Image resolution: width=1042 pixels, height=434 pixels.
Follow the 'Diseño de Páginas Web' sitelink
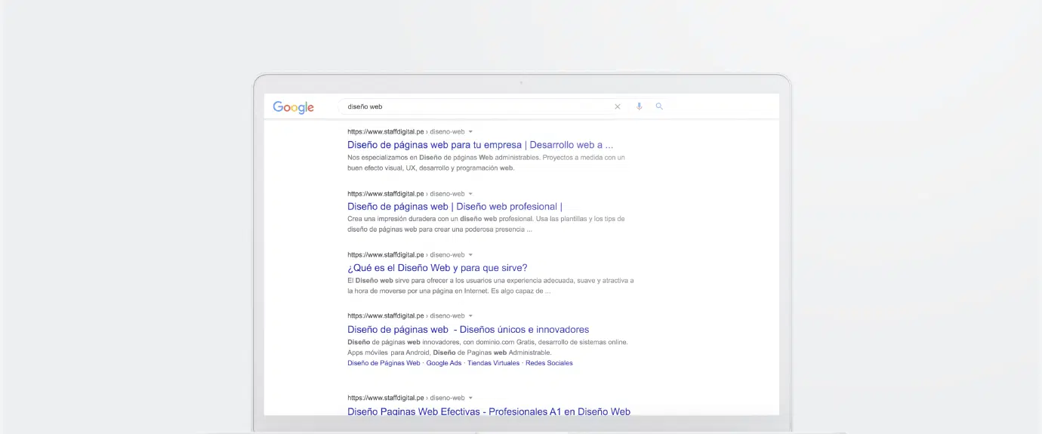tap(384, 363)
